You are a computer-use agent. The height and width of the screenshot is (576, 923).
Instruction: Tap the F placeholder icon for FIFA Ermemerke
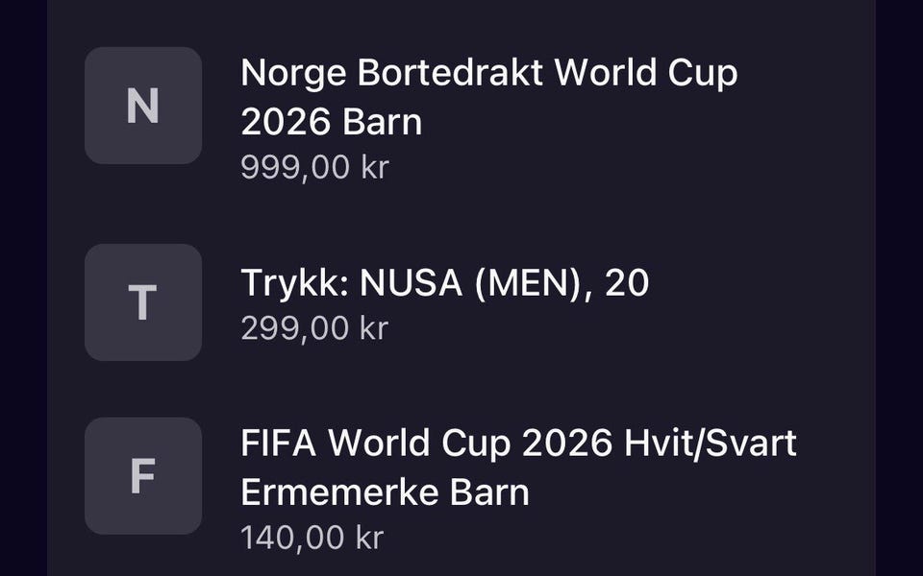(x=143, y=475)
